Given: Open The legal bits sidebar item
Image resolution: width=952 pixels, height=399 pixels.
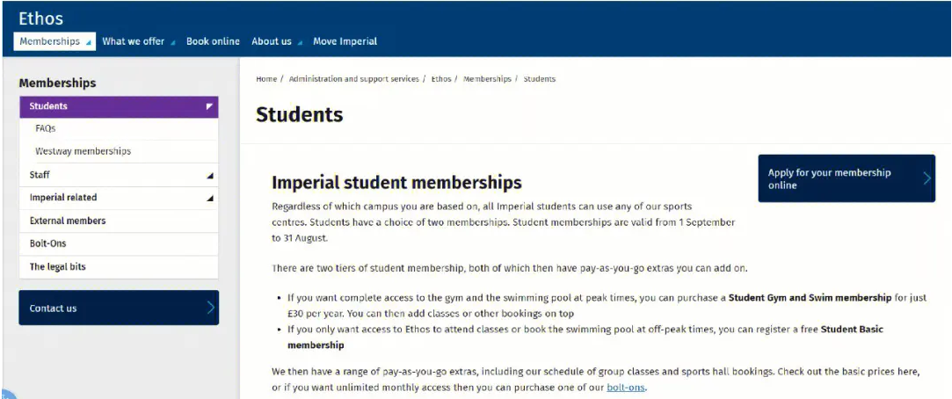Looking at the screenshot, I should coord(58,266).
